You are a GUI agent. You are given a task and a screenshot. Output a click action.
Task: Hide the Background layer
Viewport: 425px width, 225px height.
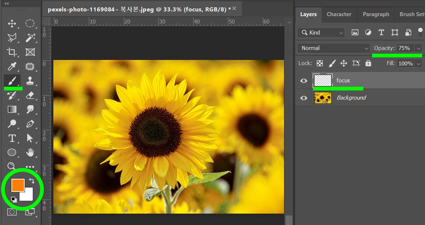[304, 98]
